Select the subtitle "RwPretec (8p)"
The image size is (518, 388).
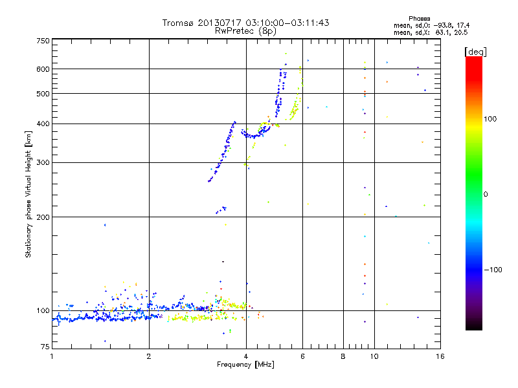[245, 31]
